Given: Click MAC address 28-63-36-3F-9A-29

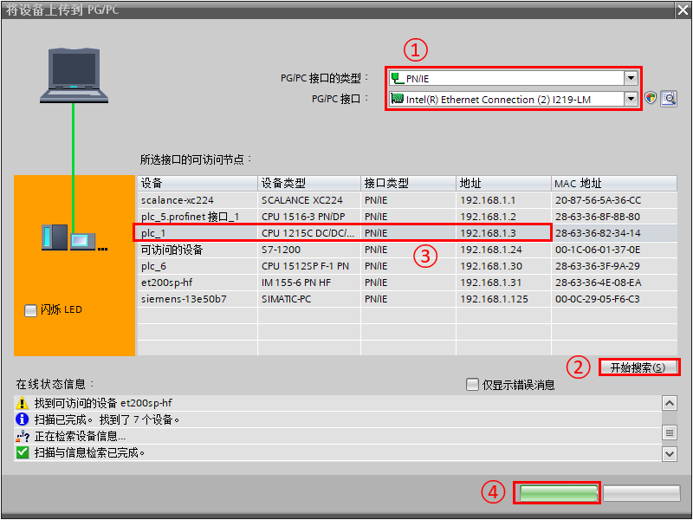Looking at the screenshot, I should pyautogui.click(x=614, y=266).
